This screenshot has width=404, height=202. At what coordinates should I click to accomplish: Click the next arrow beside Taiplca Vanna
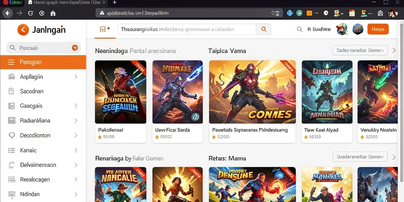pyautogui.click(x=394, y=50)
